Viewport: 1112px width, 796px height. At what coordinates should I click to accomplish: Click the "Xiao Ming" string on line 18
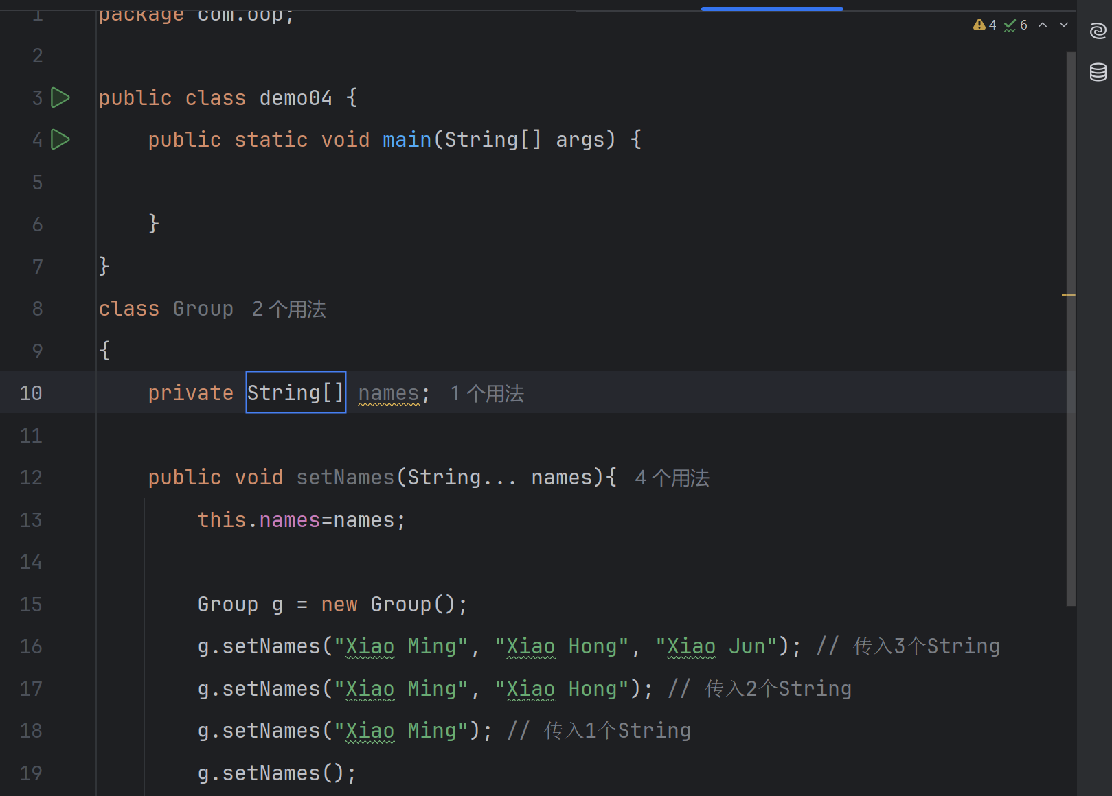(401, 731)
